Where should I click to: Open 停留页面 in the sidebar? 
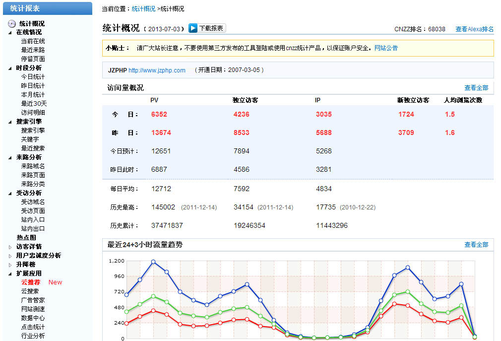(33, 59)
